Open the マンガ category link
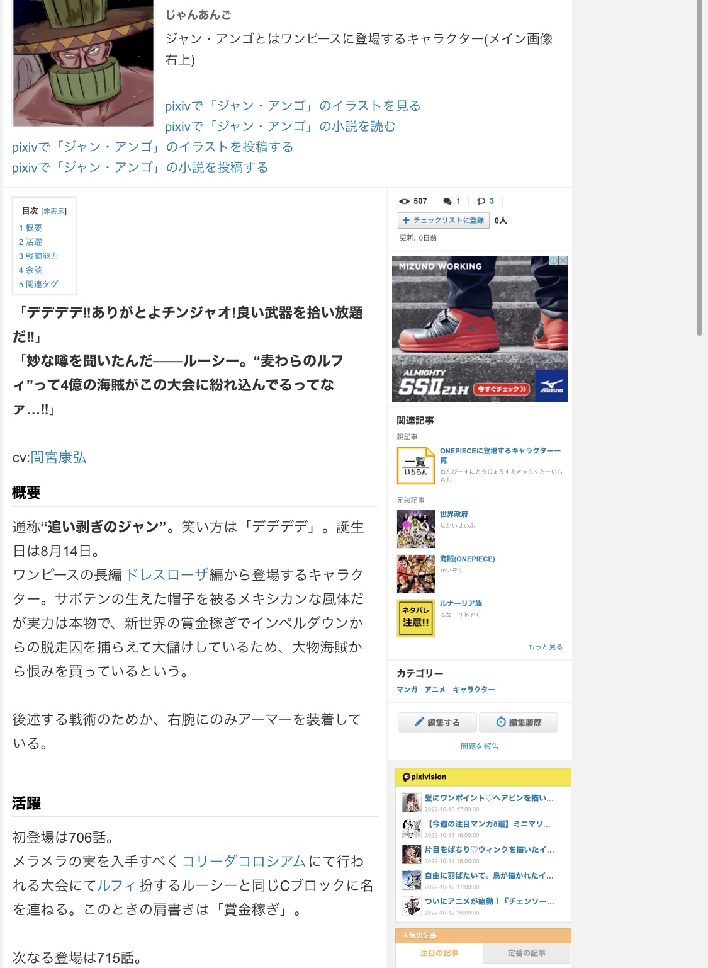 pos(407,690)
